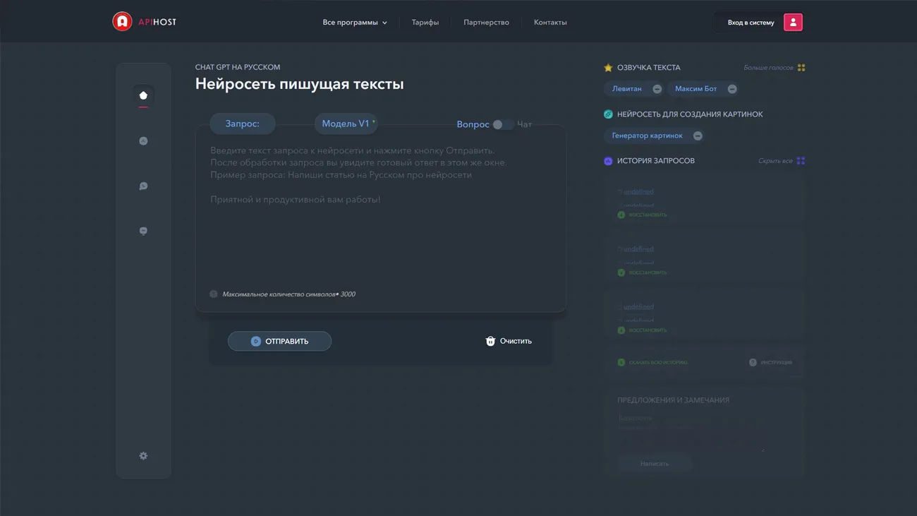The width and height of the screenshot is (917, 516).
Task: Click the APIHOST logo
Action: (145, 22)
